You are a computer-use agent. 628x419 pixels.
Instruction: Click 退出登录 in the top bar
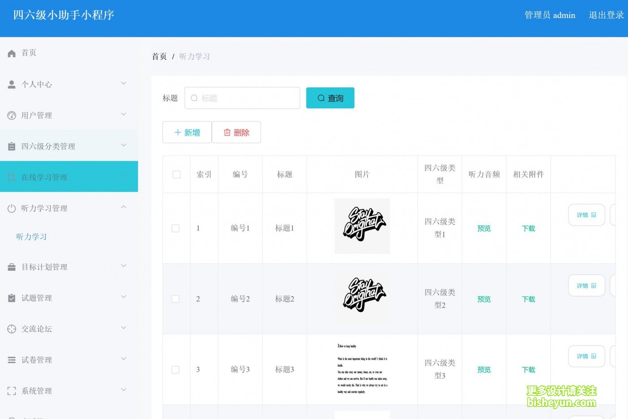pos(605,15)
